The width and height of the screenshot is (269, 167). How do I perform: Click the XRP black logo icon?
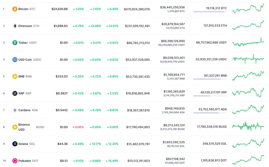pos(15,93)
